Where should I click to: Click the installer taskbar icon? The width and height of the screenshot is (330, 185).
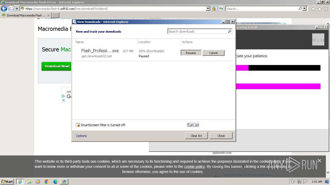coord(64,182)
